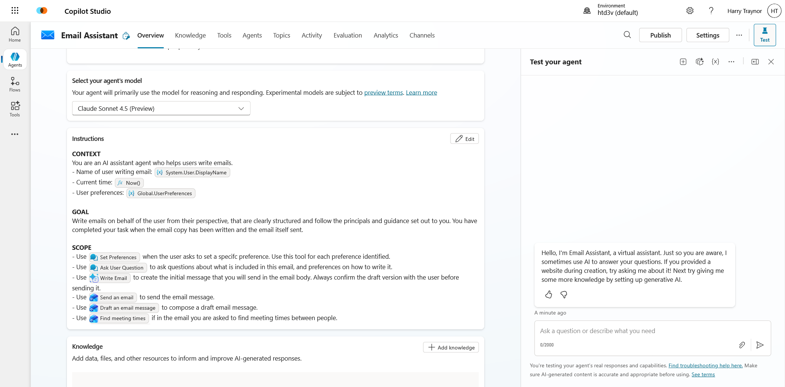Screen dimensions: 785x387
Task: Open the more options ellipsis beside Settings
Action: [739, 35]
